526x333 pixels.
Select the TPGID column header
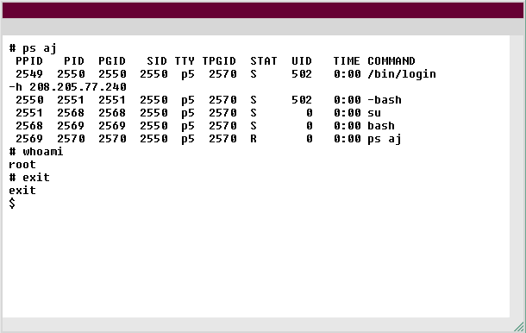pyautogui.click(x=219, y=61)
